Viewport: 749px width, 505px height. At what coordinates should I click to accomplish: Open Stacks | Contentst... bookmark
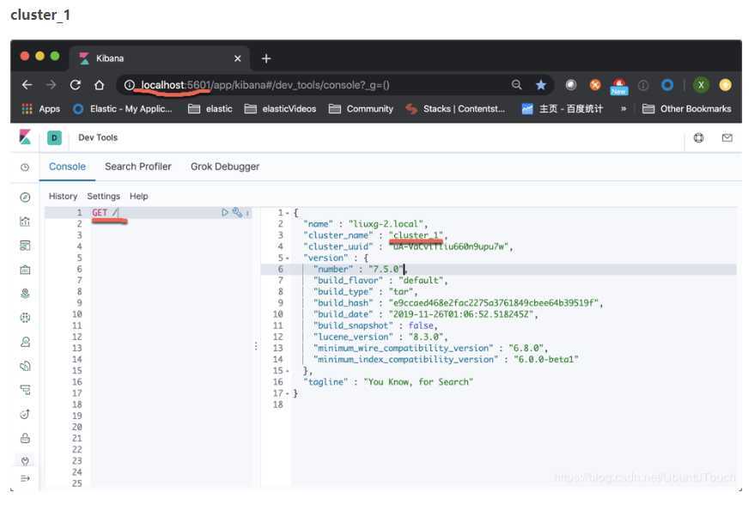pyautogui.click(x=455, y=109)
